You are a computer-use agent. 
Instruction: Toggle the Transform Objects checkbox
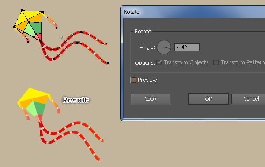(159, 62)
